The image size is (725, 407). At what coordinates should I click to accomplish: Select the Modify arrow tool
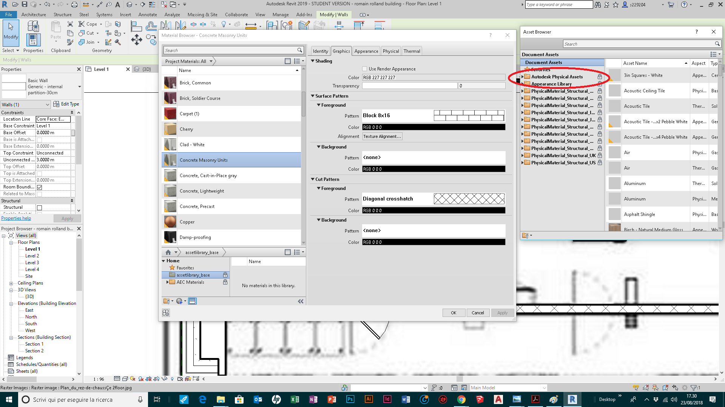pos(11,33)
